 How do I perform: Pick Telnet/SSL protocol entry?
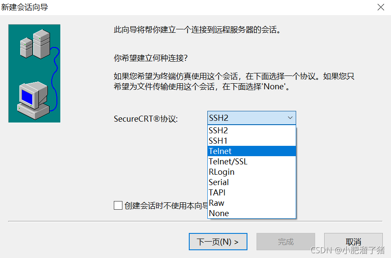252,161
